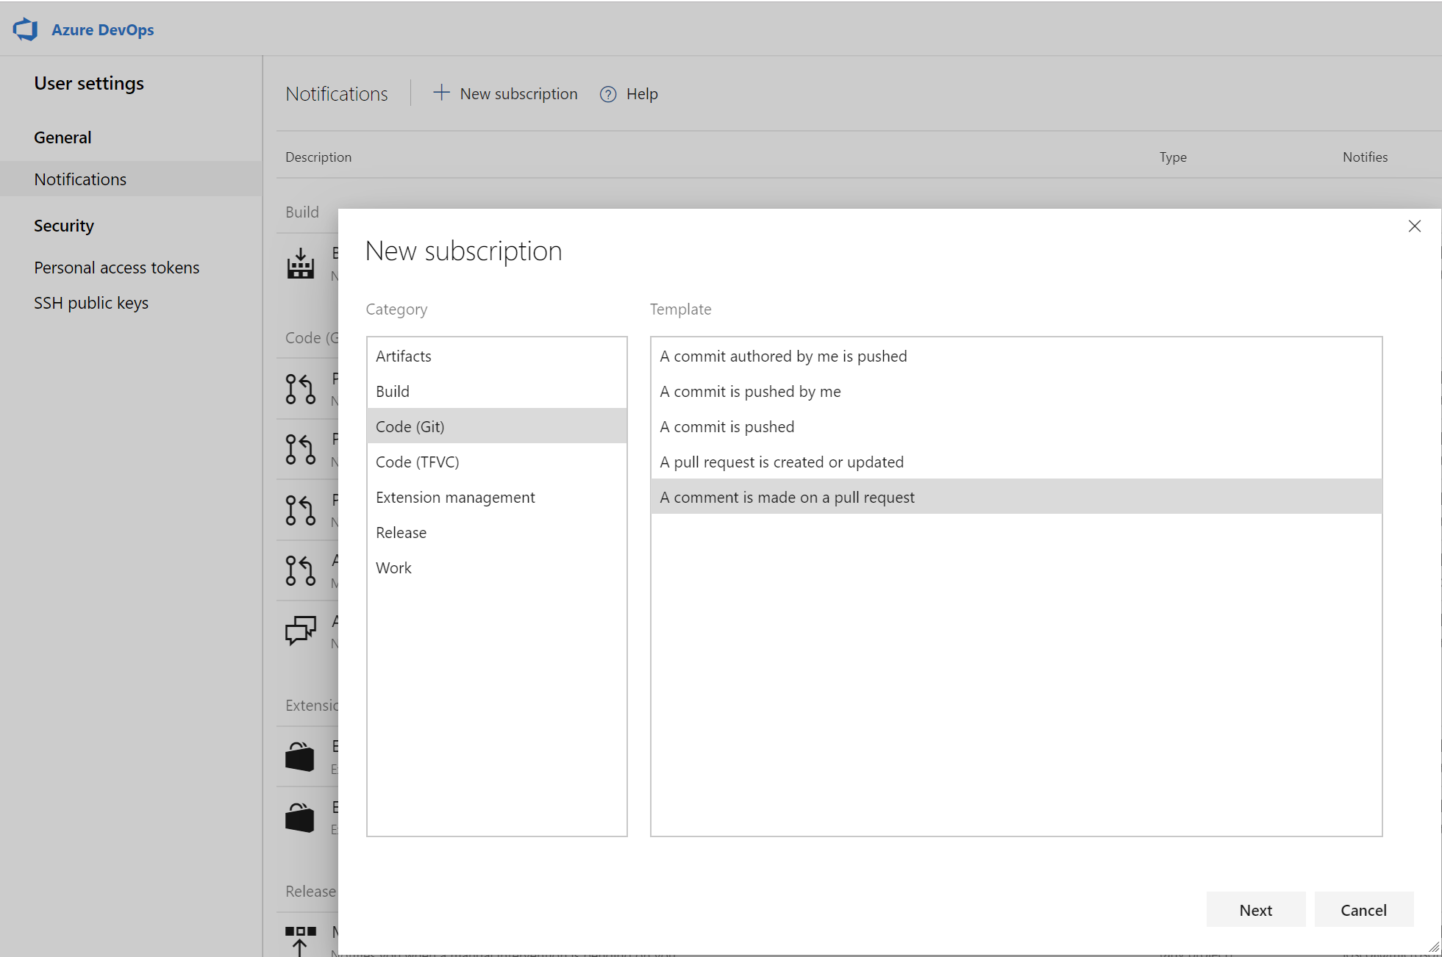Click the SSH public keys option
Image resolution: width=1442 pixels, height=957 pixels.
tap(90, 302)
